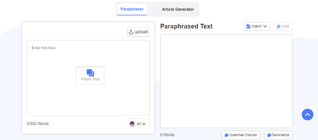This screenshot has height=140, width=318.
Task: Click the Copy icon beside Copy label
Action: pos(278,27)
